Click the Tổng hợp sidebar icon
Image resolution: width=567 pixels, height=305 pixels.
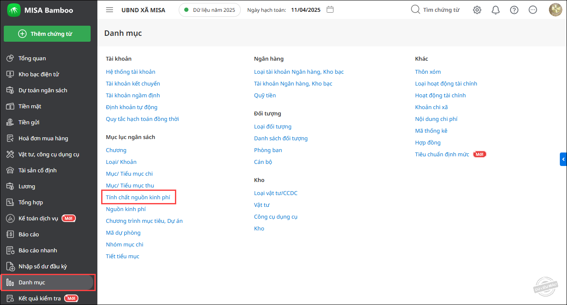click(x=11, y=202)
